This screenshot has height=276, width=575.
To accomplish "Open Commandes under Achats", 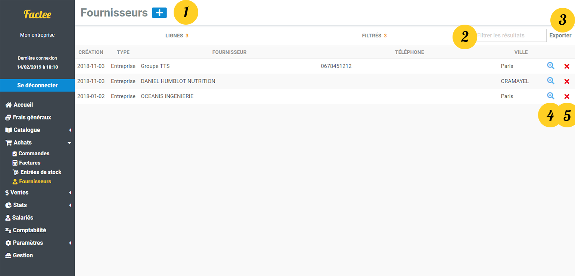I will click(x=34, y=153).
